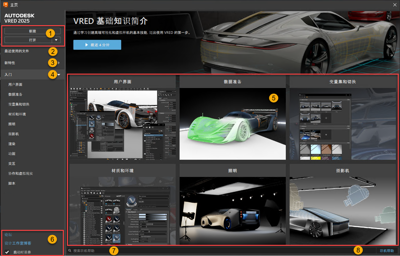Collapse the 入门 section arrow
The height and width of the screenshot is (256, 400).
(59, 75)
